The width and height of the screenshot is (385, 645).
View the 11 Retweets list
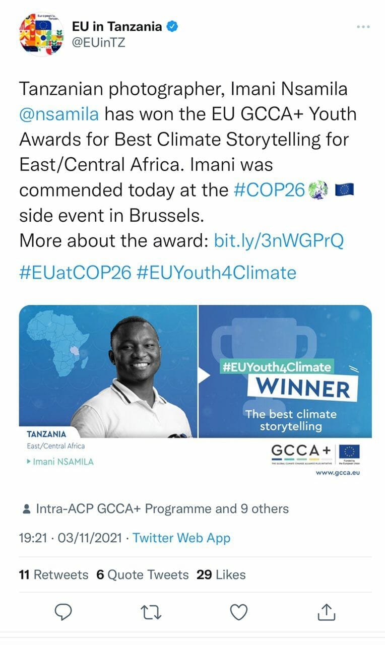point(53,574)
